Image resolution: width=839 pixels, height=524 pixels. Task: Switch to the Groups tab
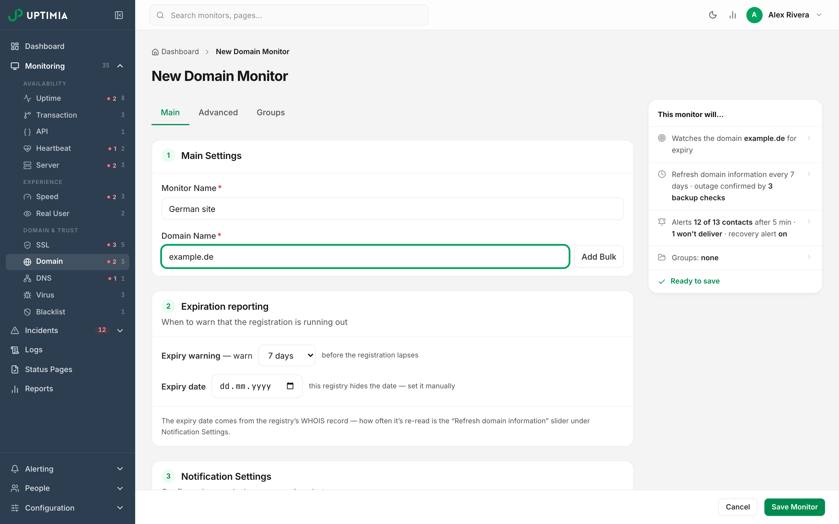tap(270, 112)
